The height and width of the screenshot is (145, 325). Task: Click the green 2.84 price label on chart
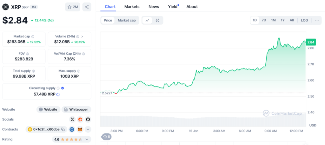coord(310,42)
